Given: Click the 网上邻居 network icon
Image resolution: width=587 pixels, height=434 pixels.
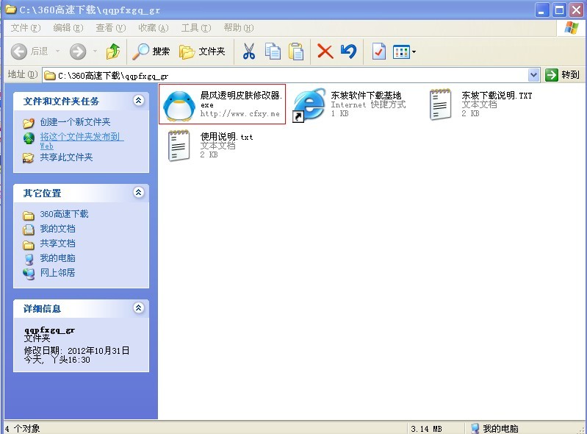Looking at the screenshot, I should tap(29, 274).
